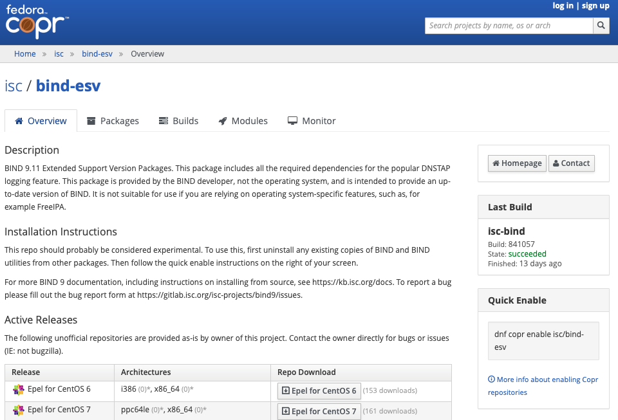Click the Release column header
Image resolution: width=618 pixels, height=420 pixels.
coord(26,372)
